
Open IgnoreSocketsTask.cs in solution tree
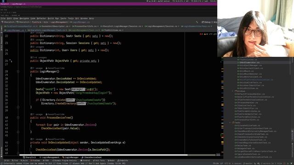click(247, 154)
